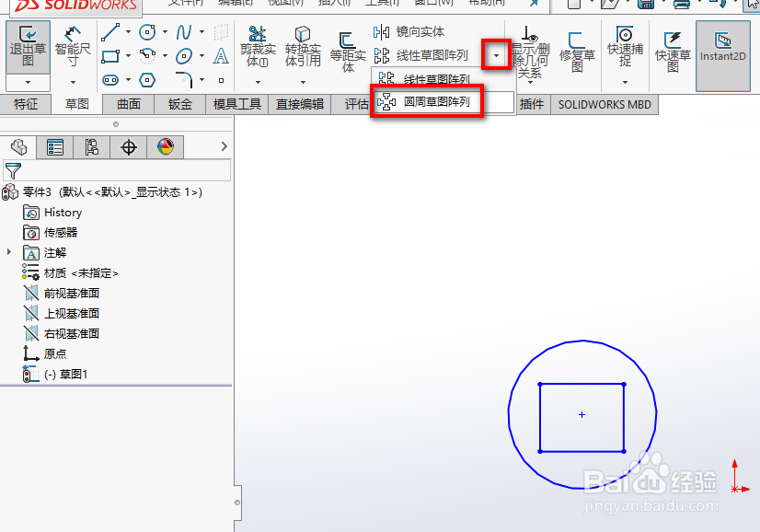This screenshot has height=532, width=760.
Task: Select the sketch Text tool
Action: coord(222,57)
